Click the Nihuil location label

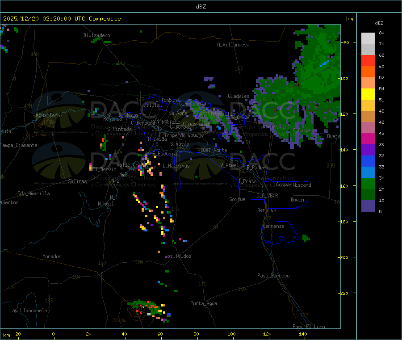(x=106, y=204)
